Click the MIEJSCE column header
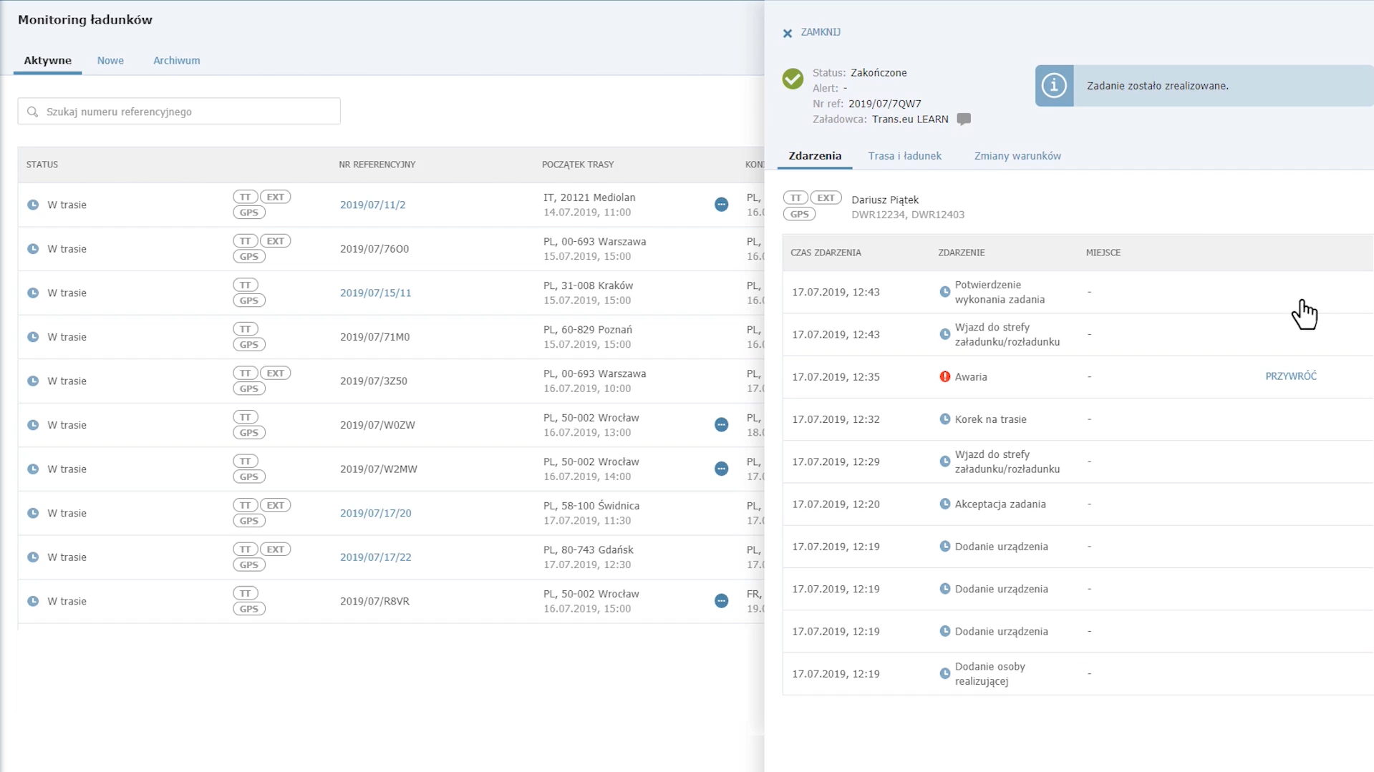1374x772 pixels. coord(1103,253)
